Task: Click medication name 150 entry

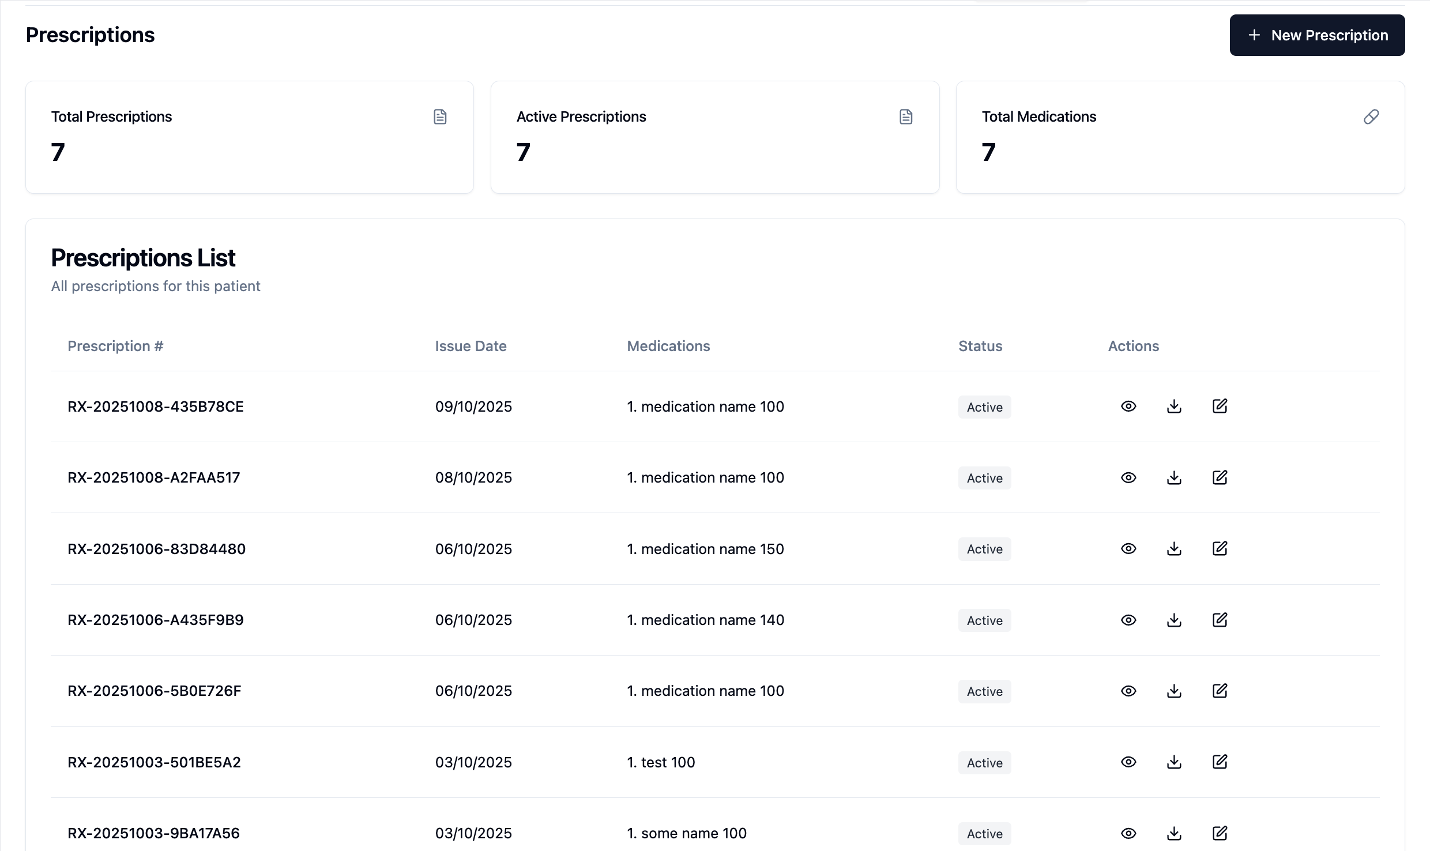Action: coord(705,549)
